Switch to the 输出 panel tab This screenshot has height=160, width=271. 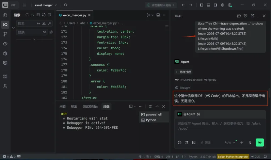pos(74,106)
